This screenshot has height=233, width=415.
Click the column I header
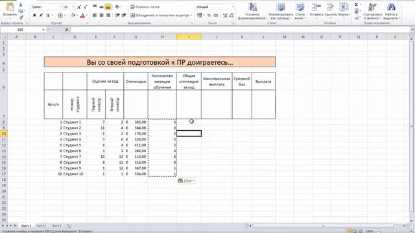click(189, 37)
